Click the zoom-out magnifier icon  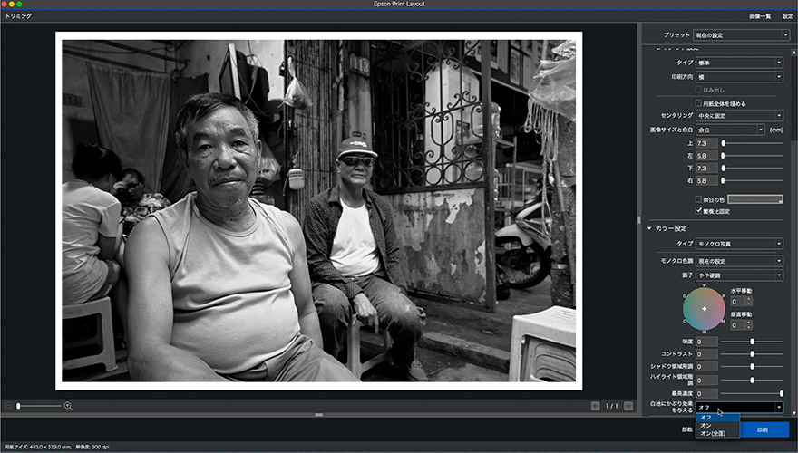[x=9, y=406]
